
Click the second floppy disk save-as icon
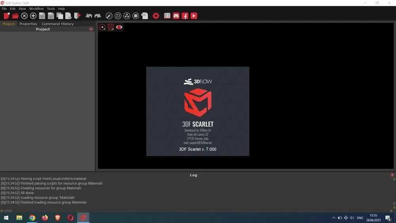(x=51, y=16)
